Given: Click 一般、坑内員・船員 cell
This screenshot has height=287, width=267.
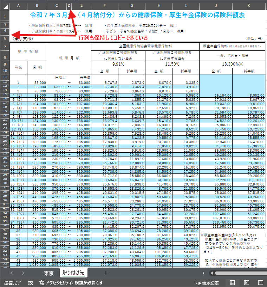Looking at the screenshot, I should click(x=232, y=56).
